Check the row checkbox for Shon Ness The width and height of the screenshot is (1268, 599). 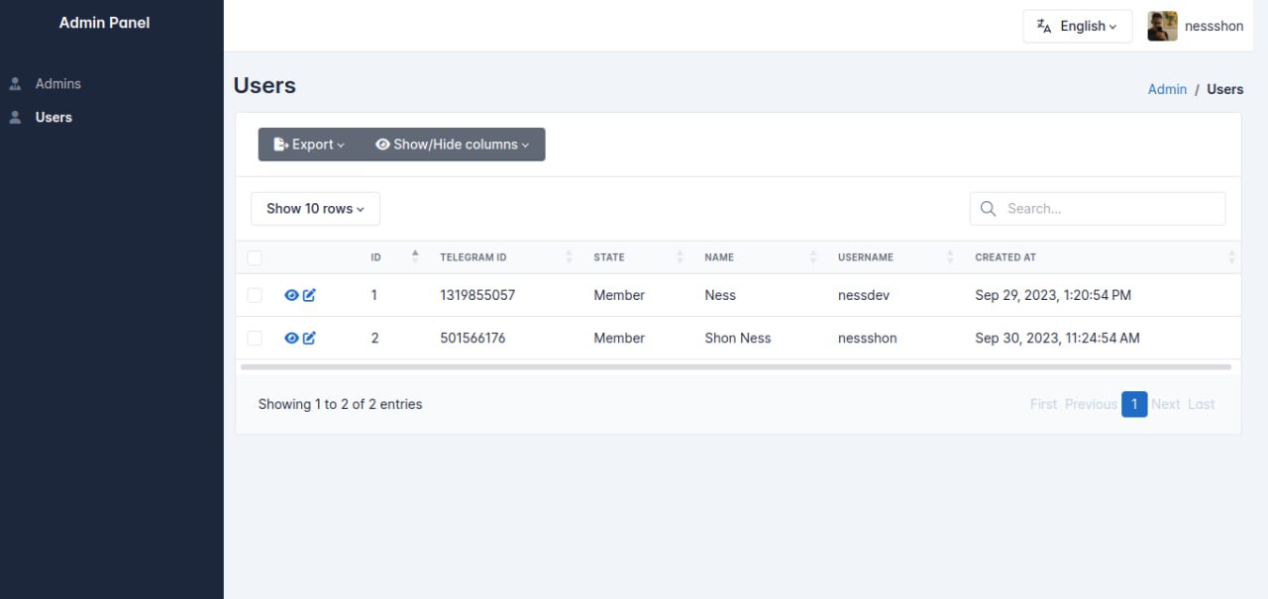click(255, 338)
